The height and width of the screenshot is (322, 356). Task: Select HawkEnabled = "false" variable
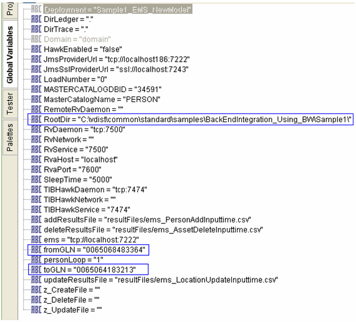[83, 49]
